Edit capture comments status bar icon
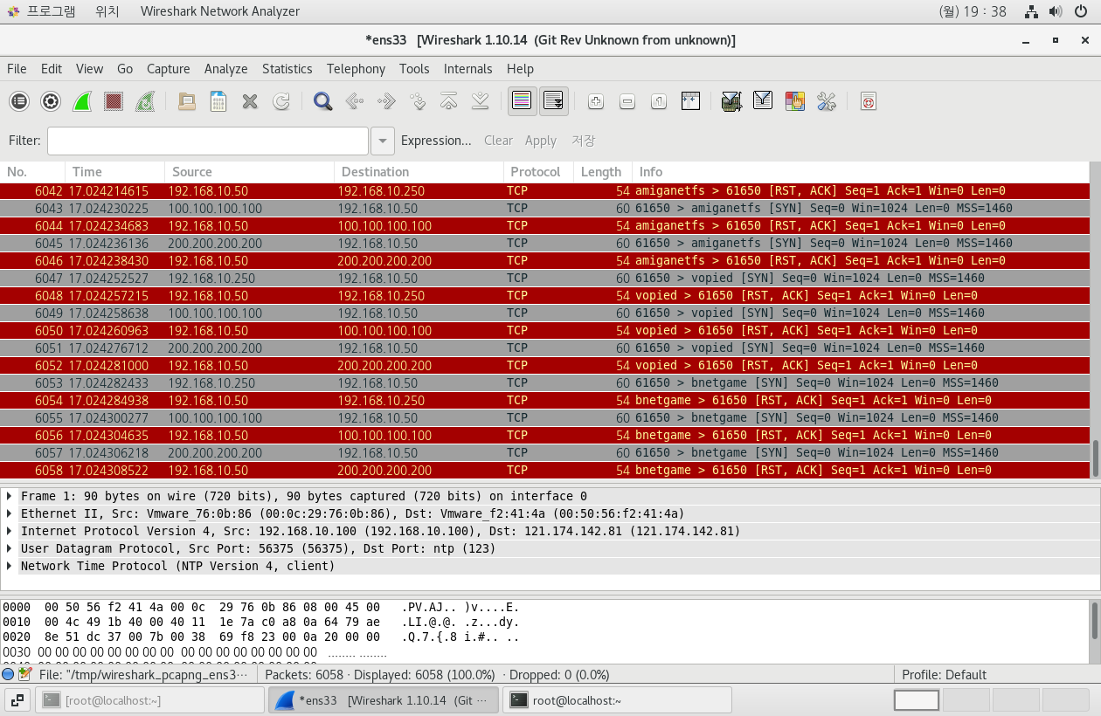The width and height of the screenshot is (1101, 716). coord(25,674)
